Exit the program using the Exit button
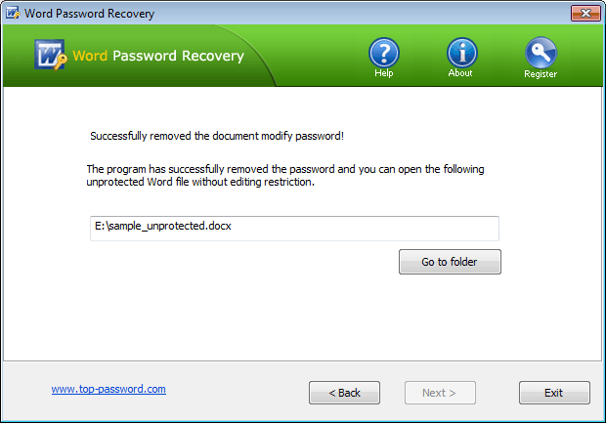The height and width of the screenshot is (423, 606). (554, 393)
